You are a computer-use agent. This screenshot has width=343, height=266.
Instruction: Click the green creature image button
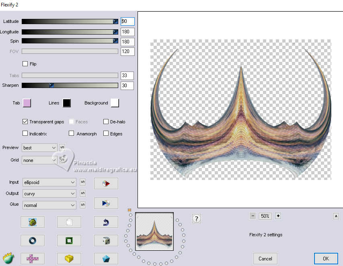33,222
